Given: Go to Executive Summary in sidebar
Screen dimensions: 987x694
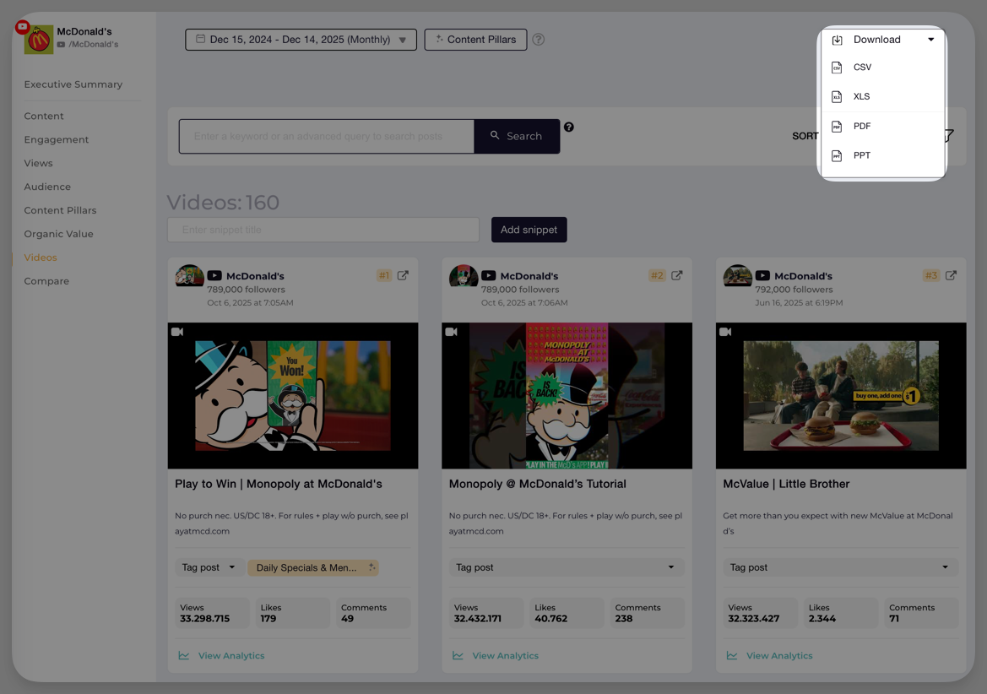Looking at the screenshot, I should [x=73, y=84].
